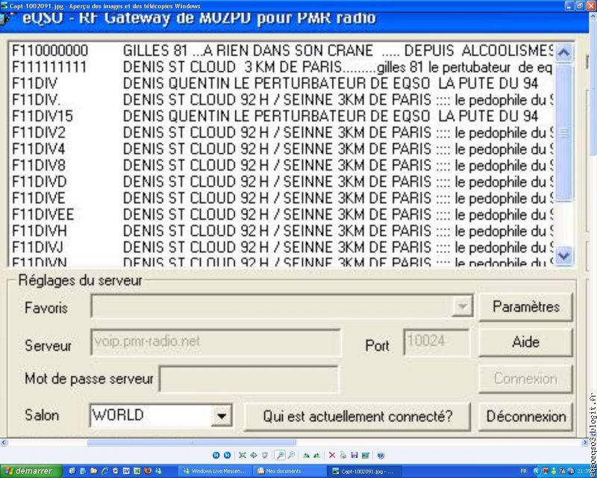Image resolution: width=597 pixels, height=478 pixels.
Task: Click the Serveur address field
Action: pyautogui.click(x=216, y=342)
